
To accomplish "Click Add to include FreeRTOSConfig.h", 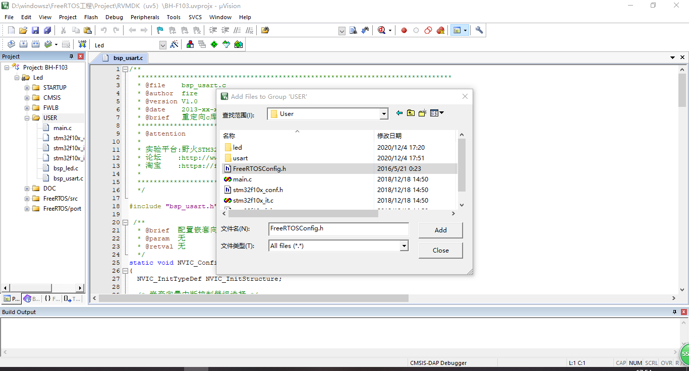I will pos(440,230).
